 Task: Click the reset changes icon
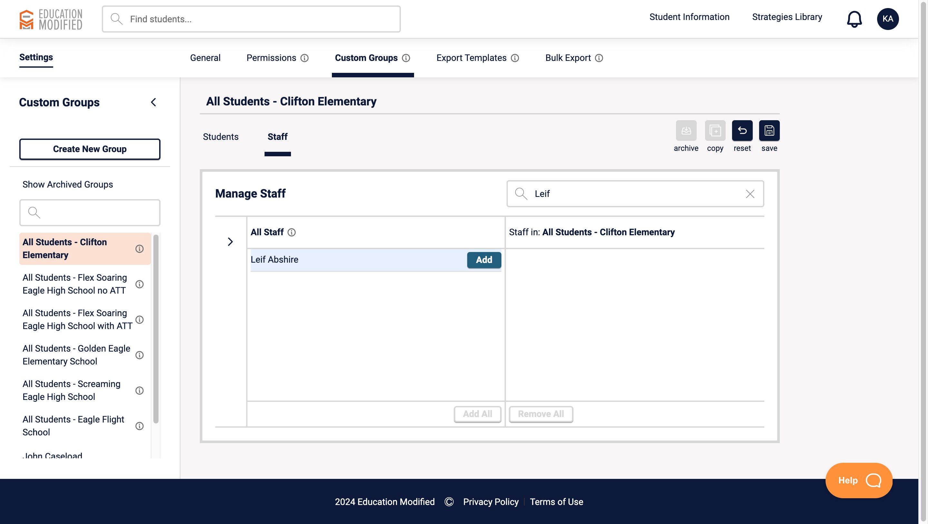pyautogui.click(x=742, y=131)
